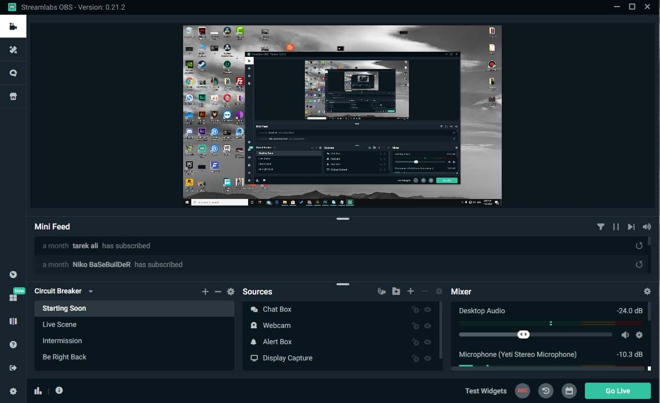660x403 pixels.
Task: Open the Themes icon in the sidebar
Action: coord(13,50)
